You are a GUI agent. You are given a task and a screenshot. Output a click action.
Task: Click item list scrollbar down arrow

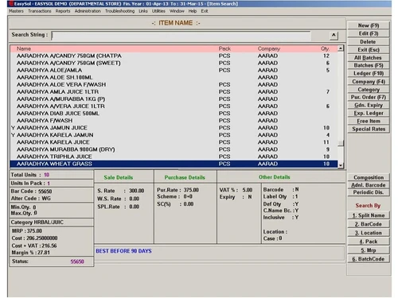pos(341,165)
